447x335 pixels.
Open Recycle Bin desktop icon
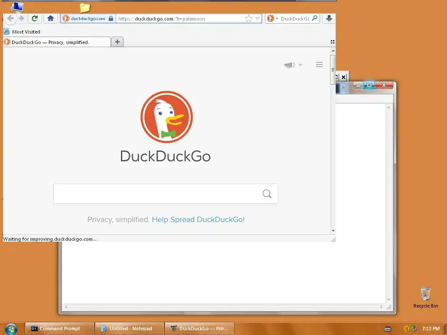coord(426,298)
